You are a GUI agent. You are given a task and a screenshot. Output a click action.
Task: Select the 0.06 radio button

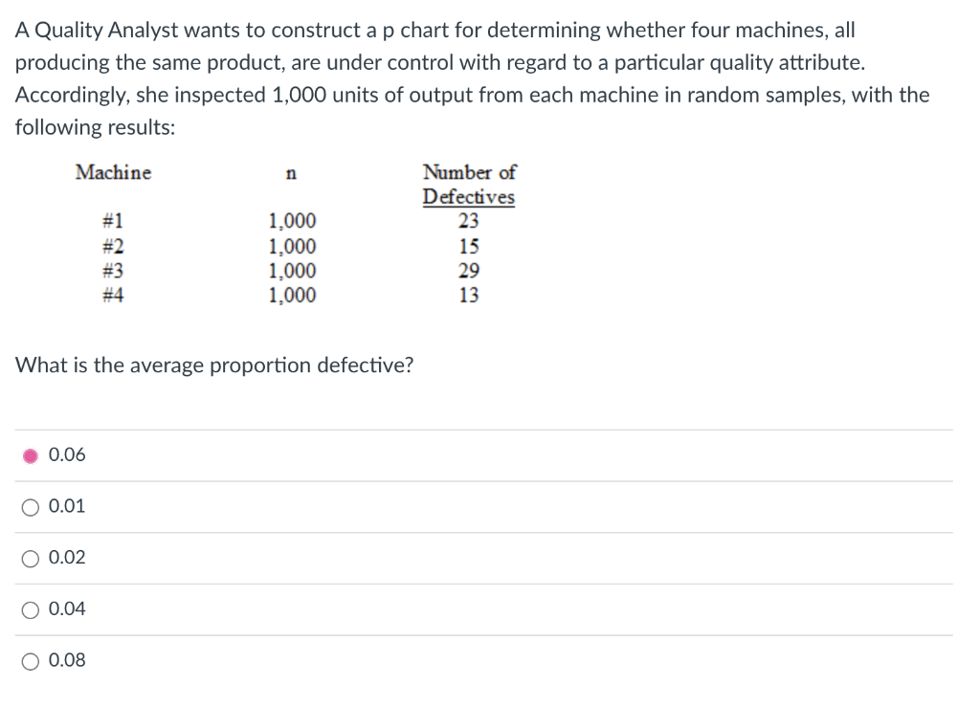coord(30,454)
